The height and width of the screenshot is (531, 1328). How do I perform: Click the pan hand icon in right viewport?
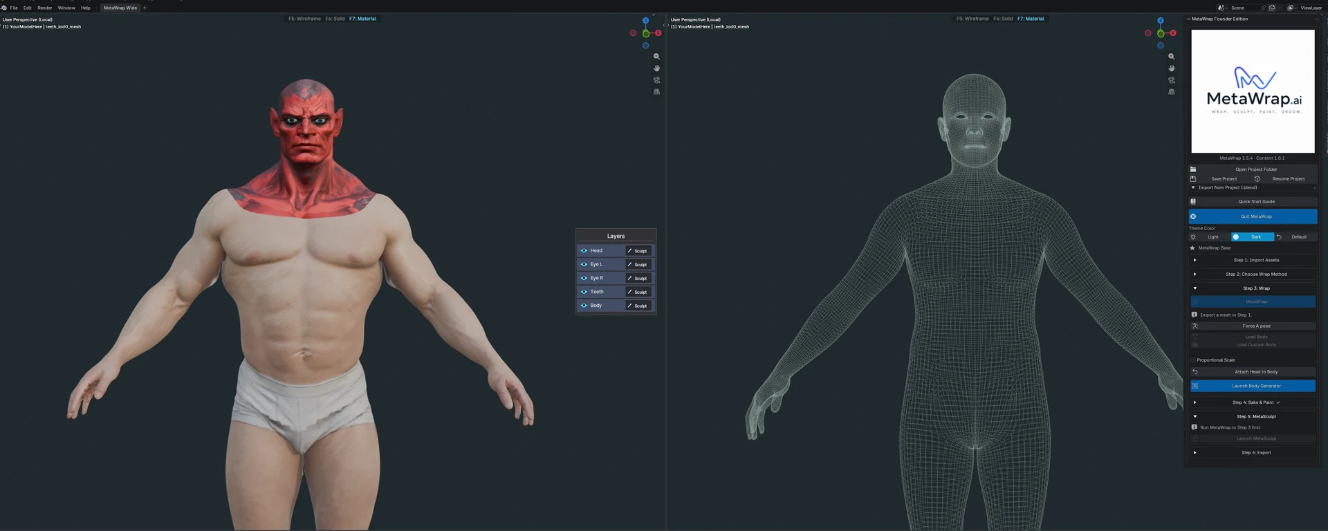pyautogui.click(x=1171, y=68)
